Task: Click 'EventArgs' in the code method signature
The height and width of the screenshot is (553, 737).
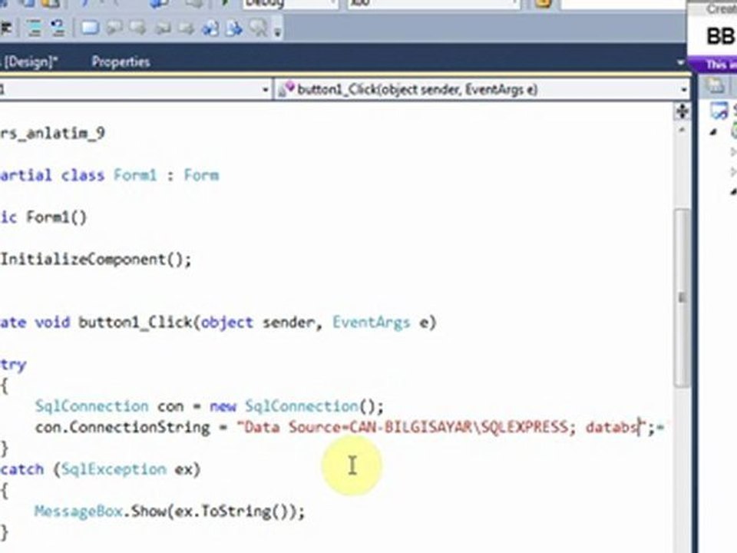Action: tap(371, 323)
